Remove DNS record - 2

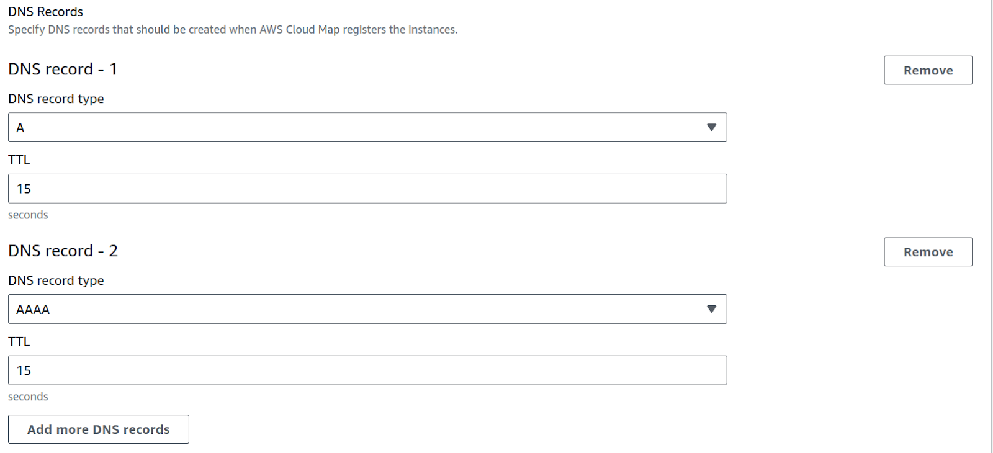tap(927, 252)
